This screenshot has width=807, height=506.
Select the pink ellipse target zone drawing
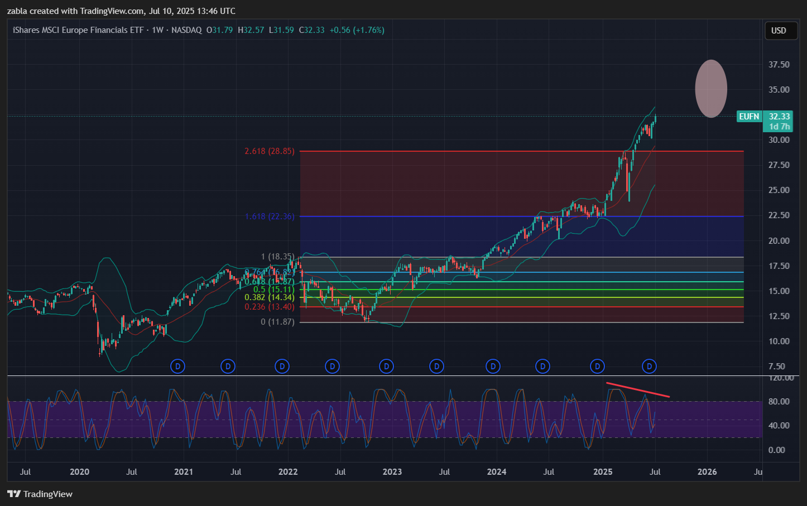click(x=710, y=89)
